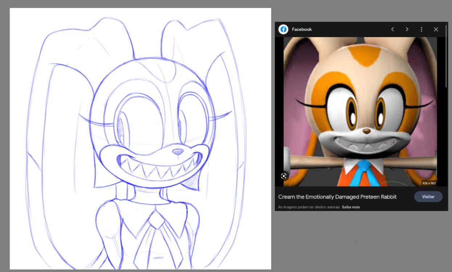Click the image copyright notice text
The image size is (452, 272).
click(x=309, y=207)
